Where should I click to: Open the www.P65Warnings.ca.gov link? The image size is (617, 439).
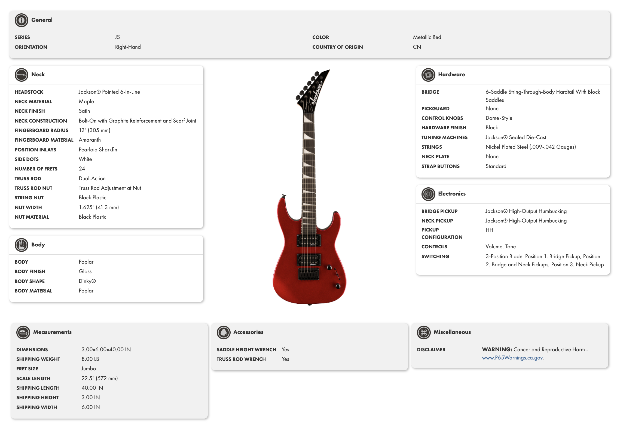(512, 358)
